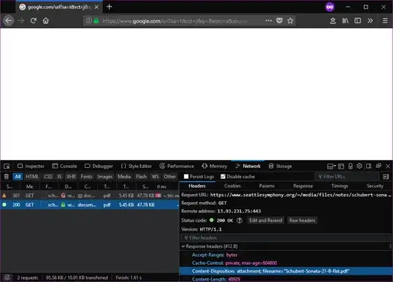
Task: Toggle the All request filter
Action: (17, 177)
